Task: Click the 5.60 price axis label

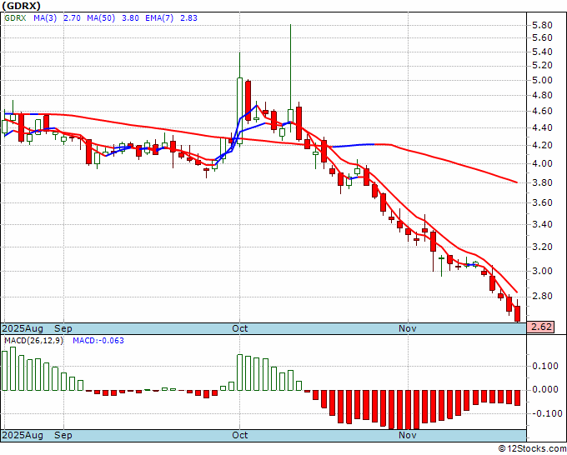Action: pos(542,38)
